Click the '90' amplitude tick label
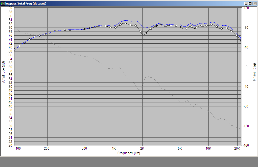The width and height of the screenshot is (258, 167). click(10, 8)
